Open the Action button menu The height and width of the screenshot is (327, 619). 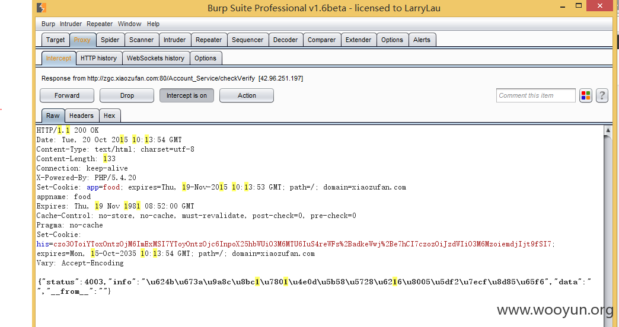pos(247,95)
